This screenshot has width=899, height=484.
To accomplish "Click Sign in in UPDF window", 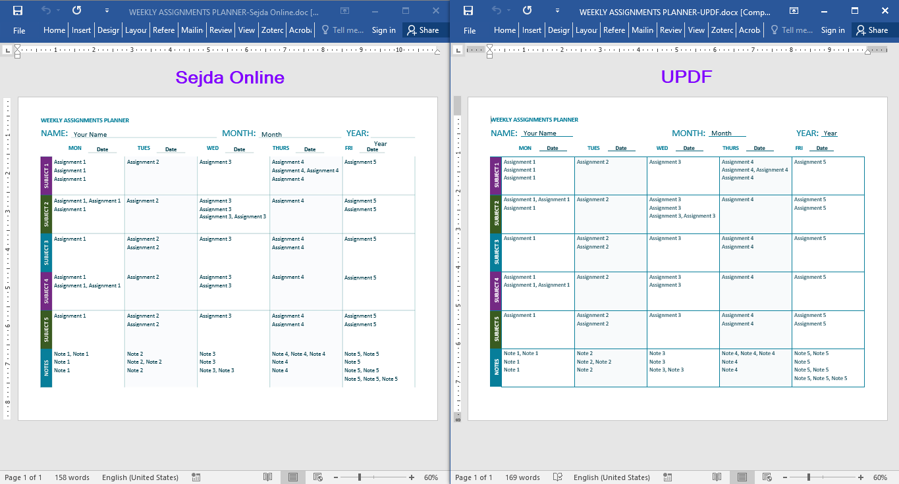I will 833,30.
